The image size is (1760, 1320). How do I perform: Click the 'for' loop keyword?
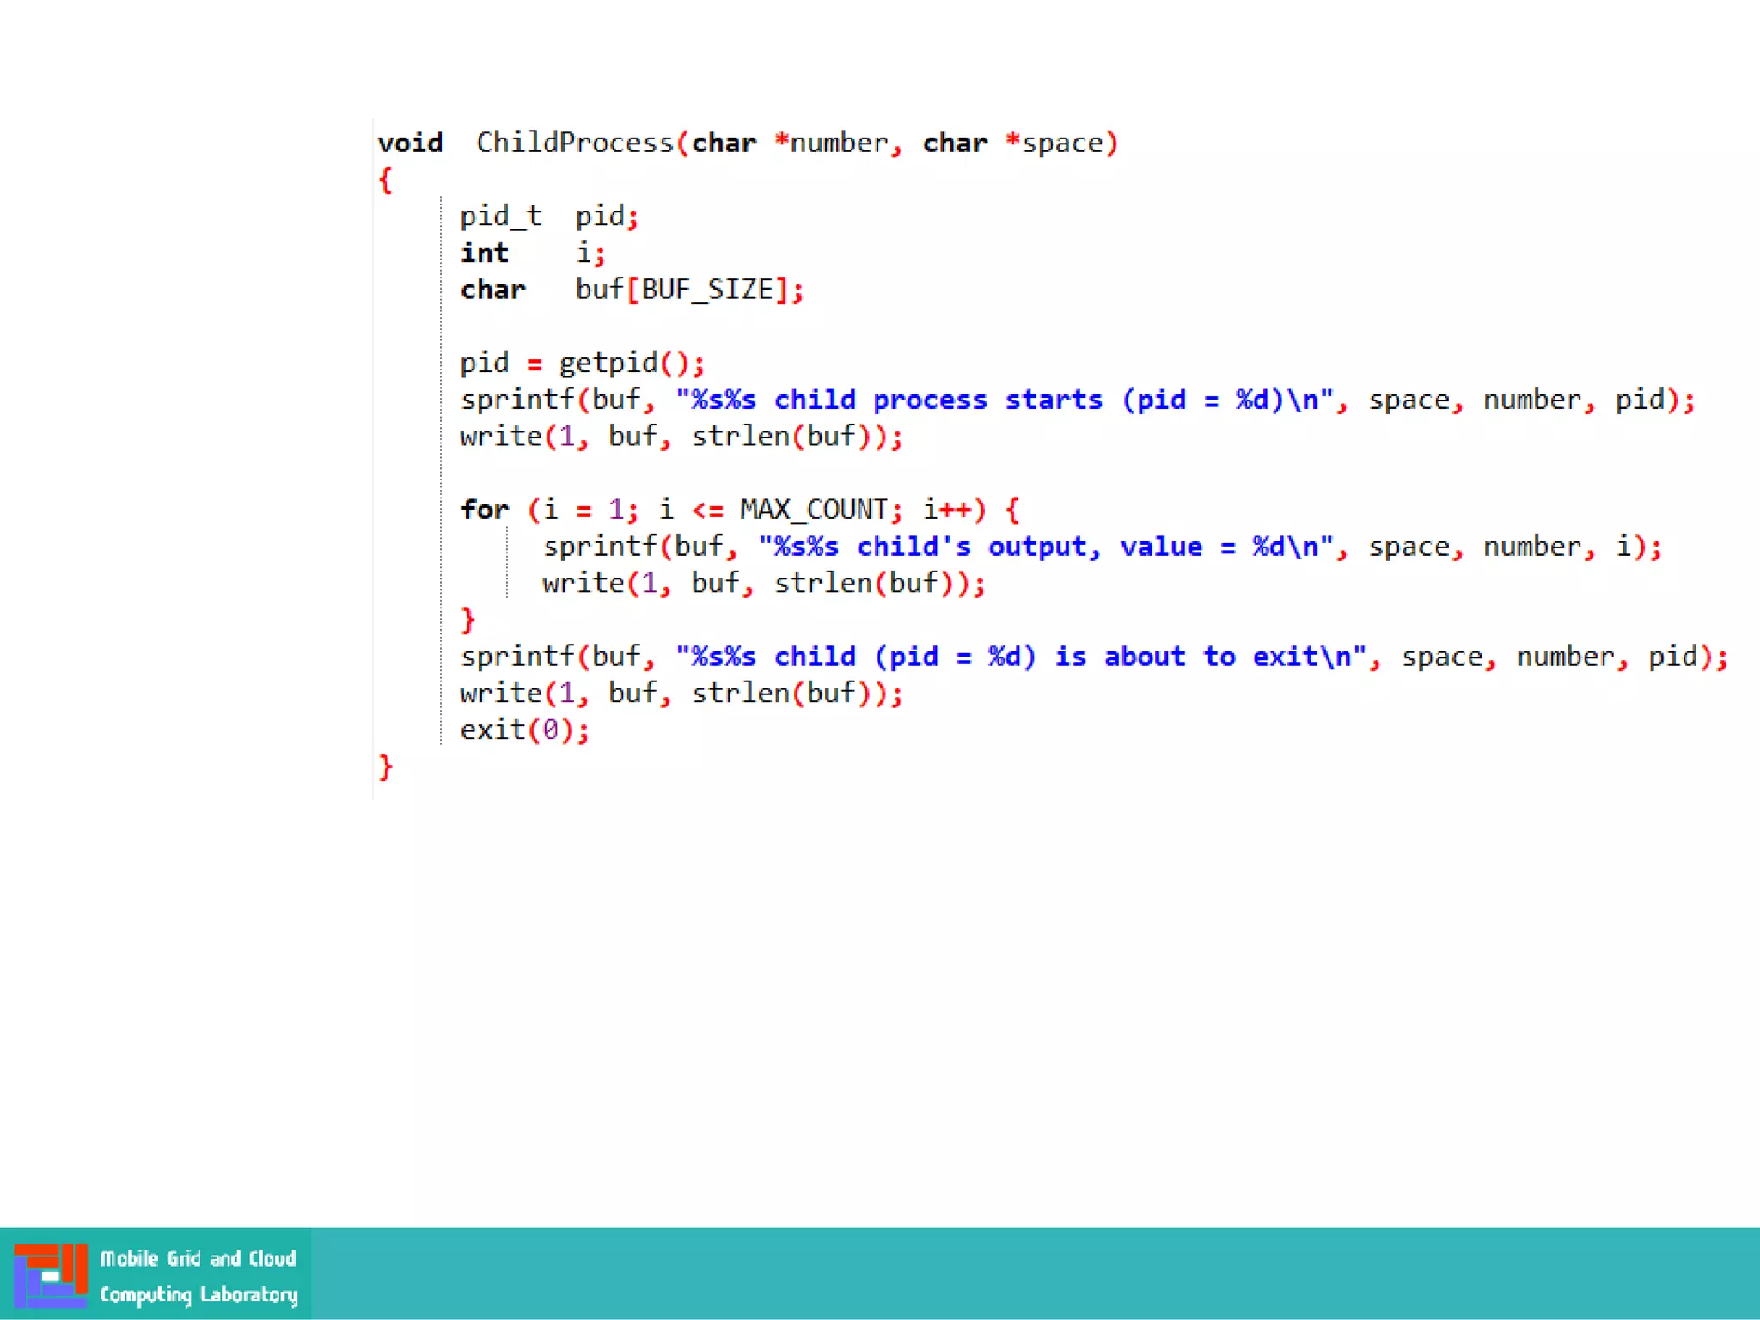[485, 510]
